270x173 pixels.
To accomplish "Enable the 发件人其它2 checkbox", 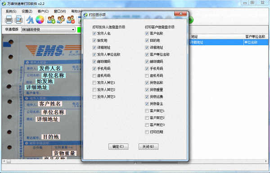I will [x=94, y=90].
